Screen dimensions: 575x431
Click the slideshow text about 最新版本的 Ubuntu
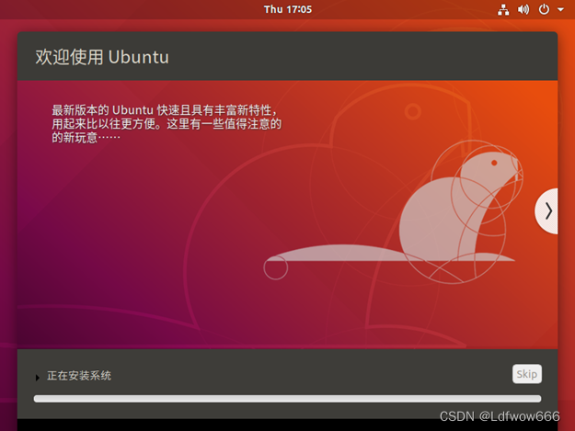(x=167, y=124)
